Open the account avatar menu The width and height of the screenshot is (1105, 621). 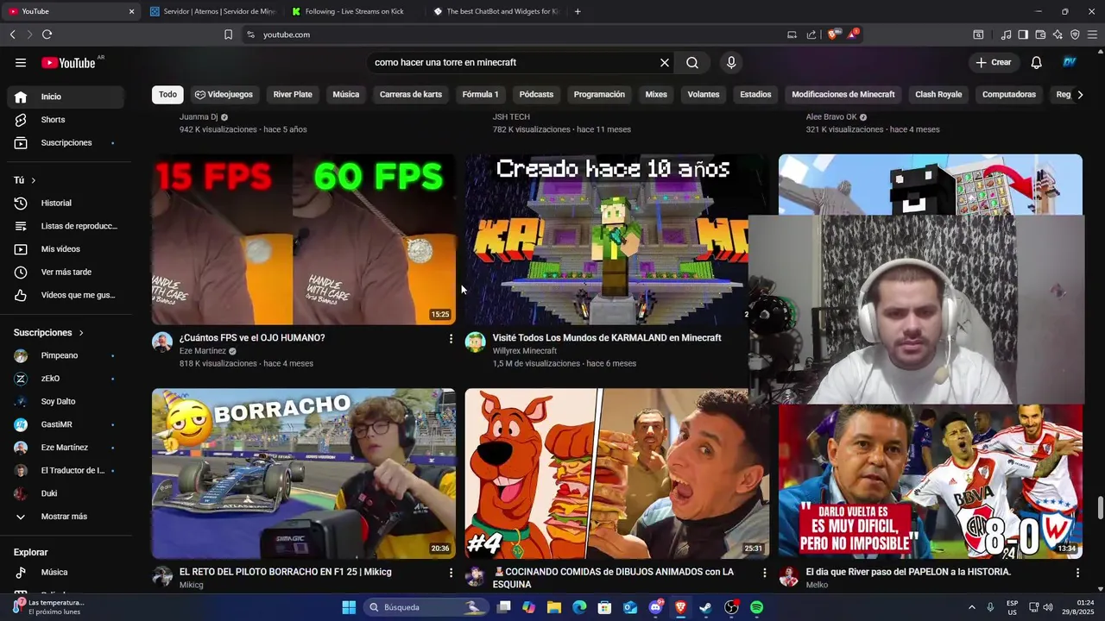(1070, 62)
